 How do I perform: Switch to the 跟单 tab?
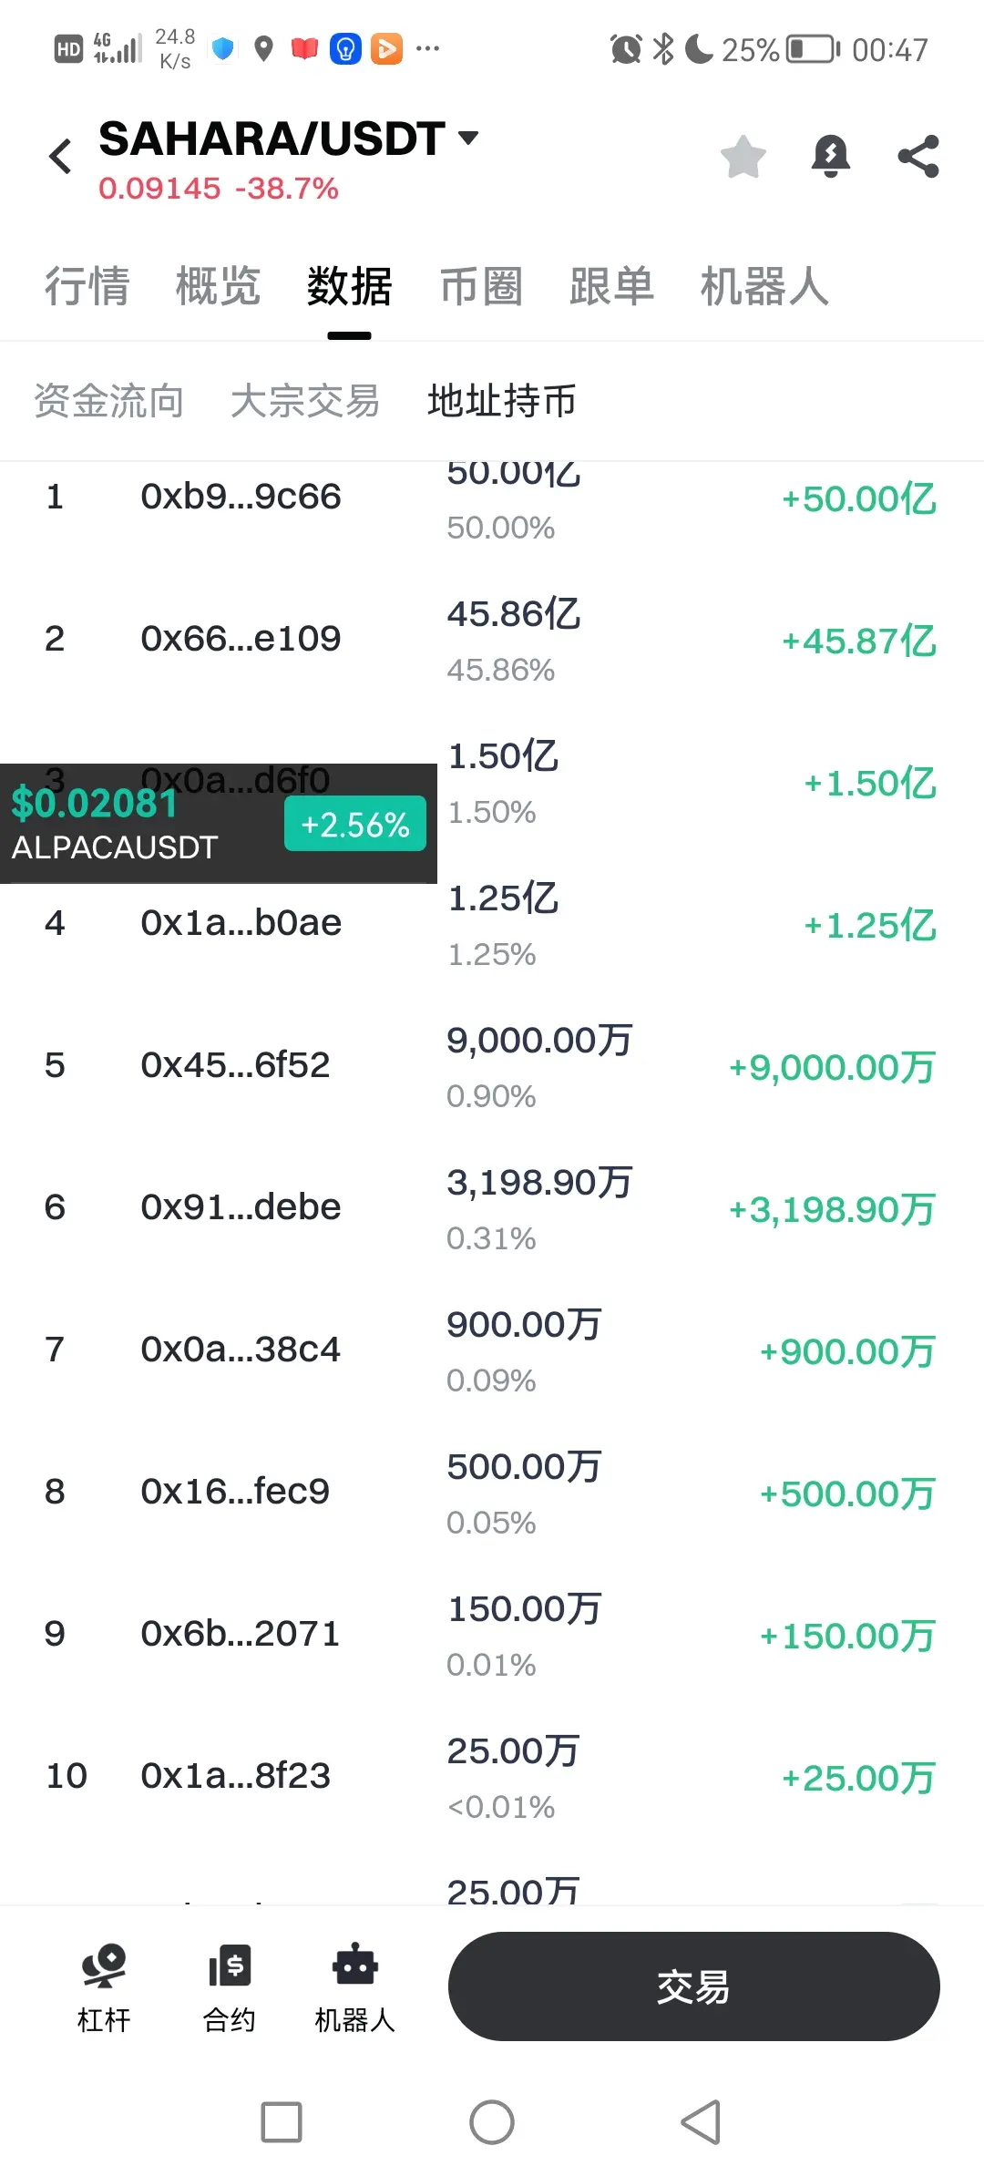611,286
